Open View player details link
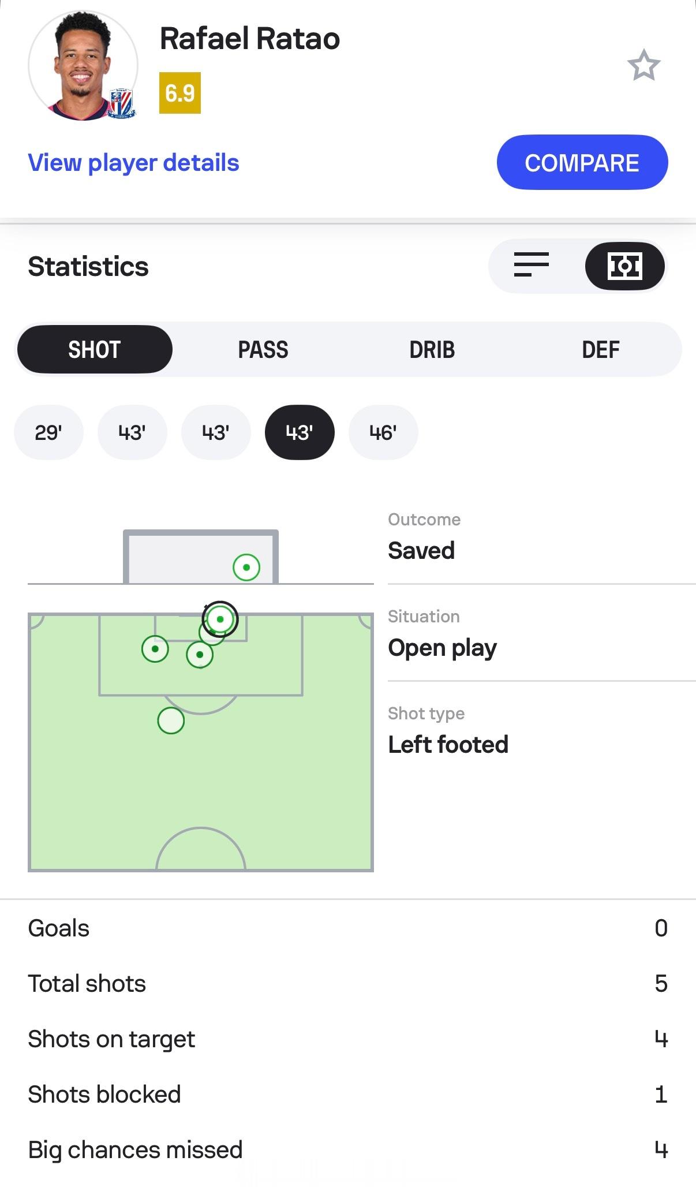696x1191 pixels. [133, 163]
